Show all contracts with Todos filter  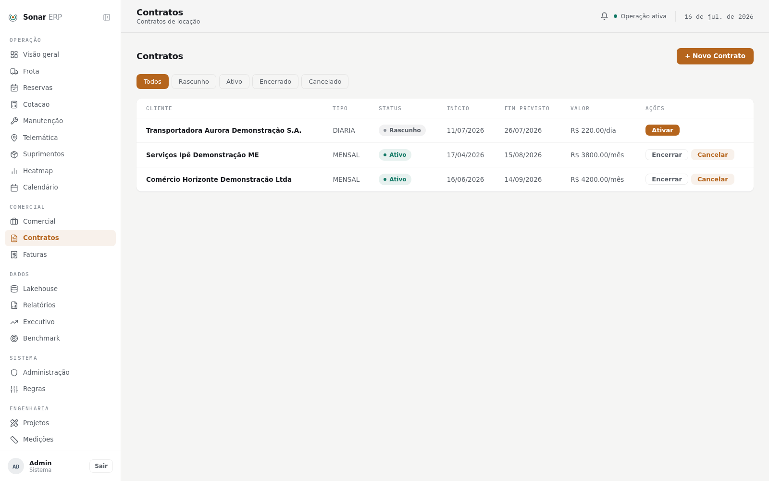click(152, 81)
